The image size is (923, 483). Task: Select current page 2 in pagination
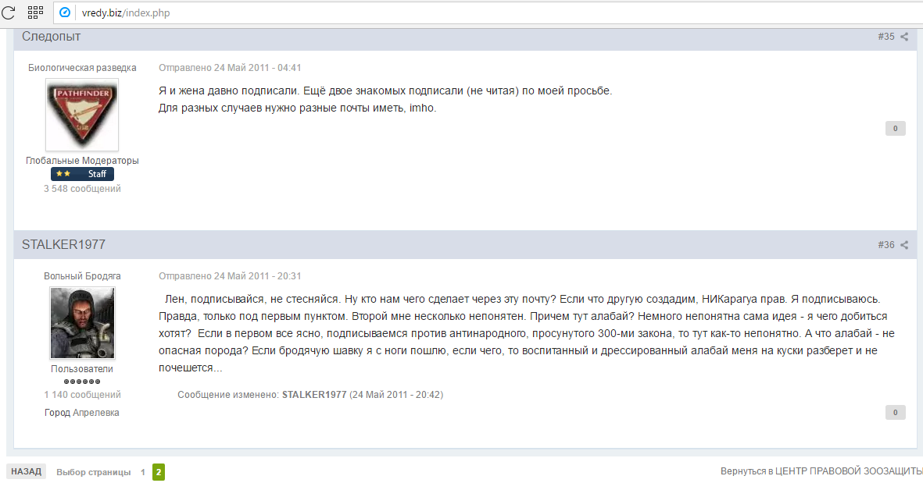159,472
